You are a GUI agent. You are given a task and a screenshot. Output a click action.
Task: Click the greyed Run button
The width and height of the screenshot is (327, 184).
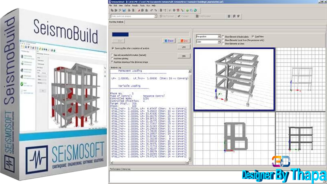(118, 41)
